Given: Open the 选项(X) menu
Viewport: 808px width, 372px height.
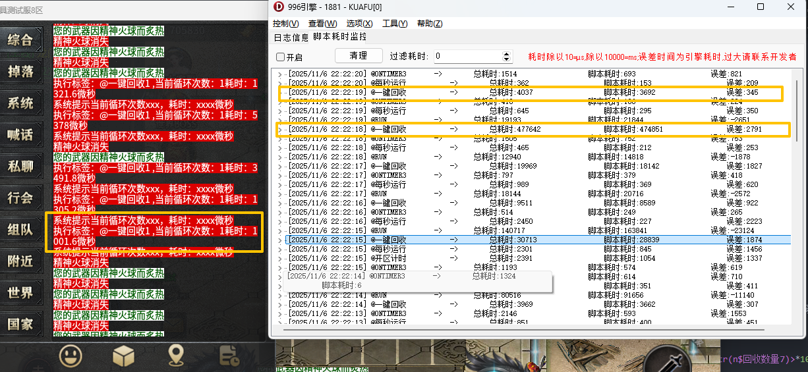Looking at the screenshot, I should [x=359, y=24].
